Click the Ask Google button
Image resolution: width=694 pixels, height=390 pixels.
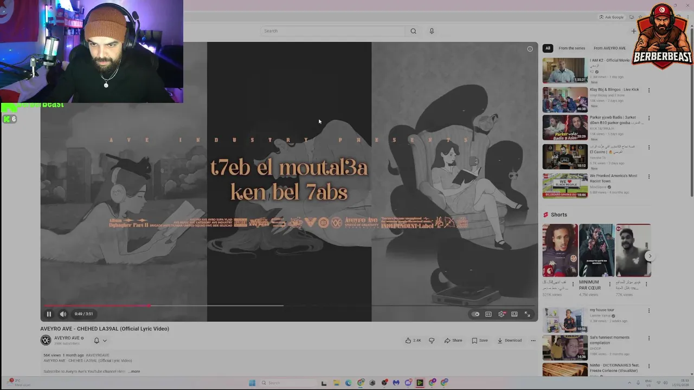[612, 17]
